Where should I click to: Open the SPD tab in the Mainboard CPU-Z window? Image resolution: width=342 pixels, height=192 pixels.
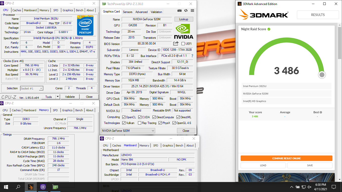click(156, 145)
